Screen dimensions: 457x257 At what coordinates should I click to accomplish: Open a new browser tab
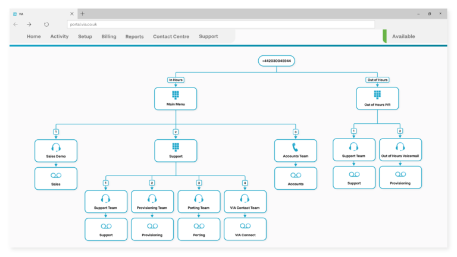tap(83, 14)
